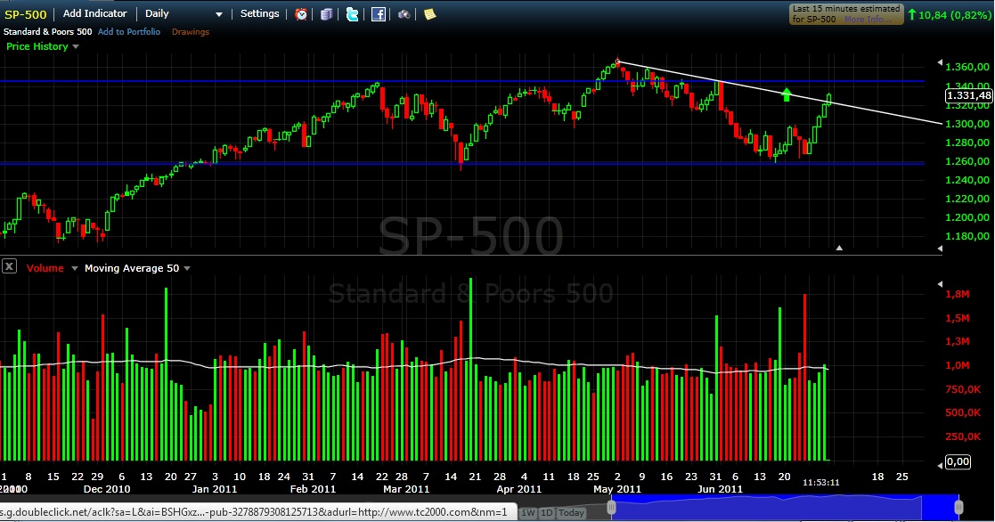This screenshot has width=995, height=522.
Task: Open the Daily timeframe dropdown
Action: pyautogui.click(x=219, y=14)
